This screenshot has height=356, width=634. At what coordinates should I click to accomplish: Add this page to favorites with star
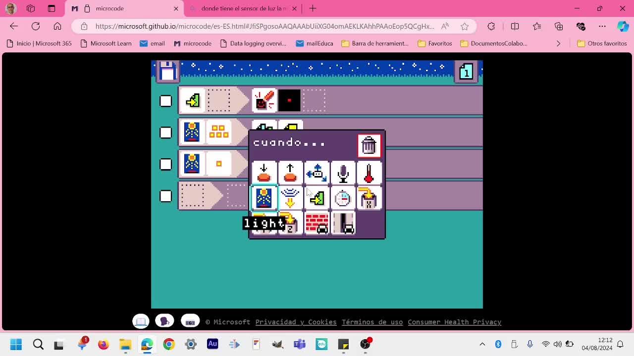click(465, 26)
